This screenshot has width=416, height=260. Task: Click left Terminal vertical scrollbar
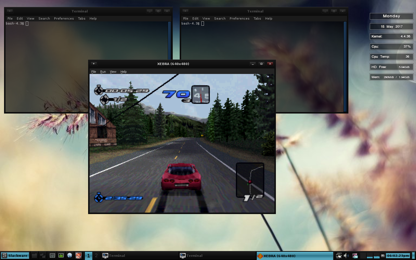click(170, 40)
